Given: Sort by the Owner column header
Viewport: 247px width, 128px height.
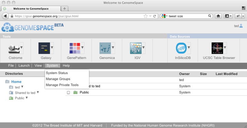Looking at the screenshot, I should (x=184, y=74).
